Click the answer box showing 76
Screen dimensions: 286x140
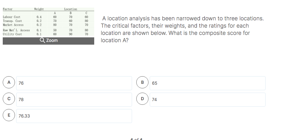pos(74,83)
